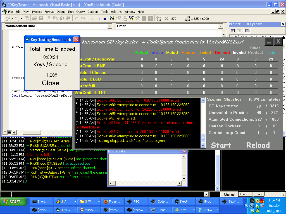The height and width of the screenshot is (214, 286).
Task: Expand the 2 A... AIM taskbar group
Action: pyautogui.click(x=75, y=202)
